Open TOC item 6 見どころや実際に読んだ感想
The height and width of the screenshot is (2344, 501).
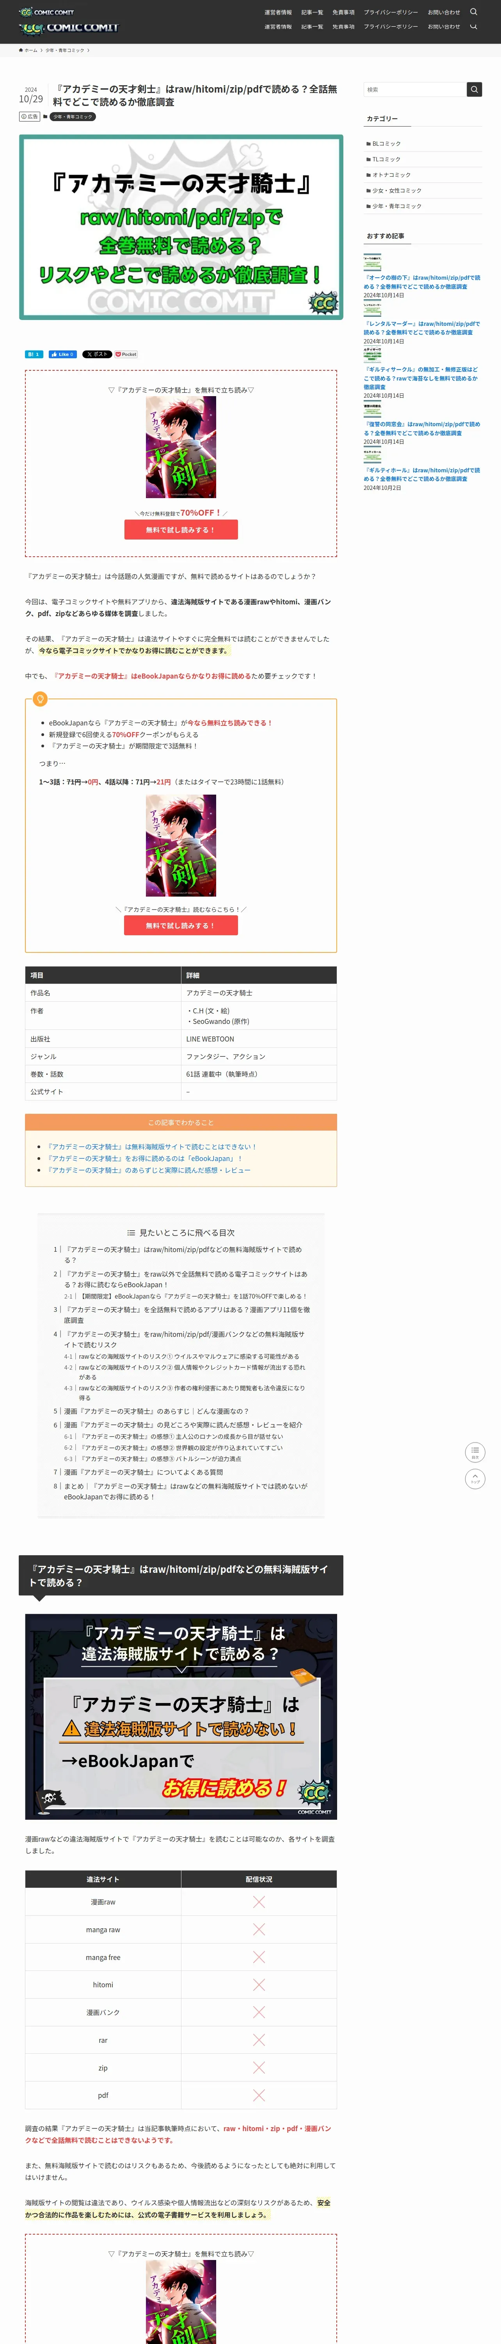tap(183, 1425)
